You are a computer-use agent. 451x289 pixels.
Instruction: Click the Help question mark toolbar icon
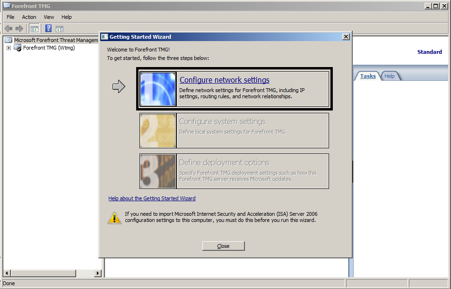coord(48,28)
